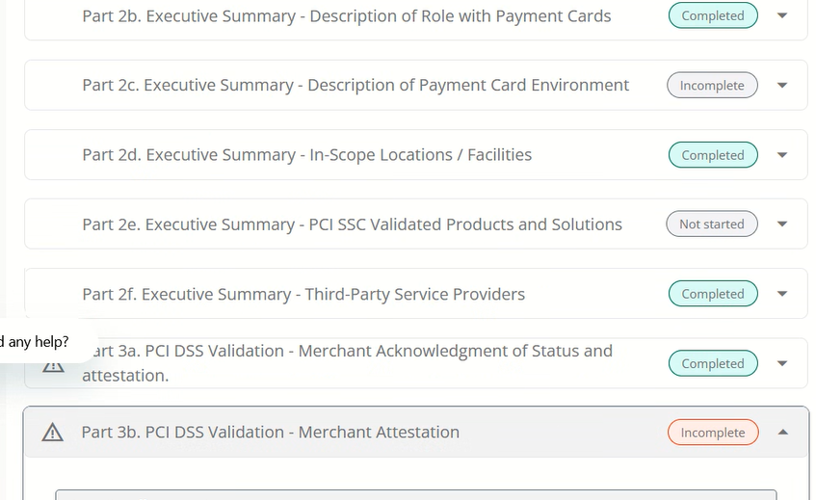Open Part 2c Description of Payment Card Environment
Image resolution: width=816 pixels, height=500 pixels.
355,86
